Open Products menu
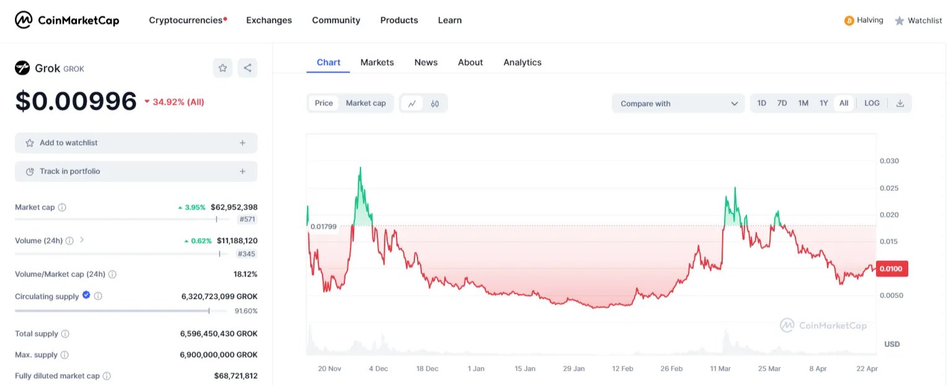The image size is (948, 385). [399, 20]
